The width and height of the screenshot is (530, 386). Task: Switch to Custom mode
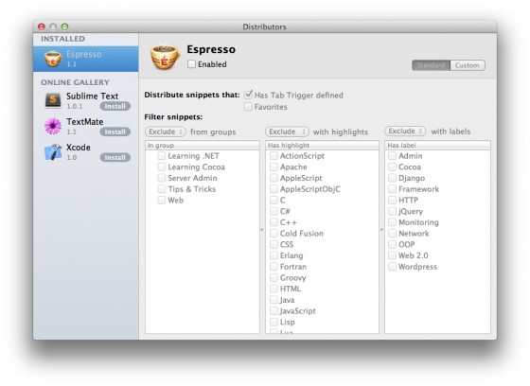point(468,65)
